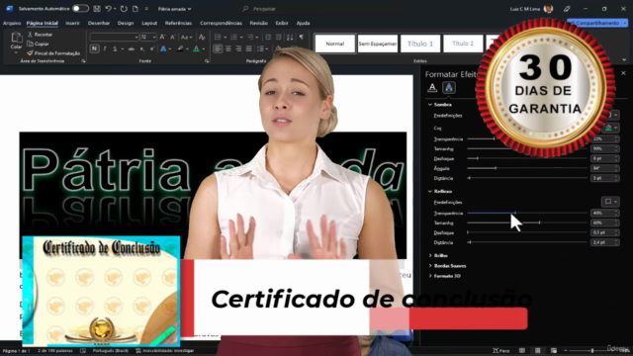The image size is (633, 356).
Task: Open font name combo box
Action: point(115,38)
